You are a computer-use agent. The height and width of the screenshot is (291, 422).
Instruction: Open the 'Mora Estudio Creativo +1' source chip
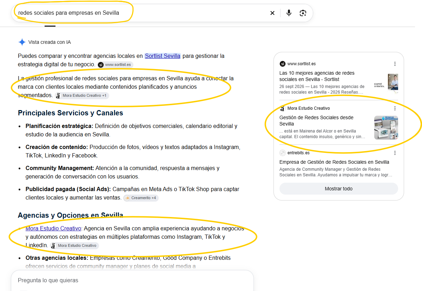[82, 95]
